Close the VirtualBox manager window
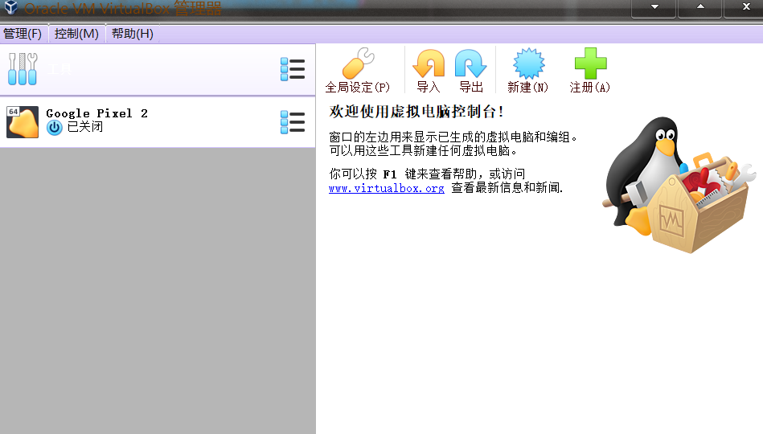 pos(745,7)
